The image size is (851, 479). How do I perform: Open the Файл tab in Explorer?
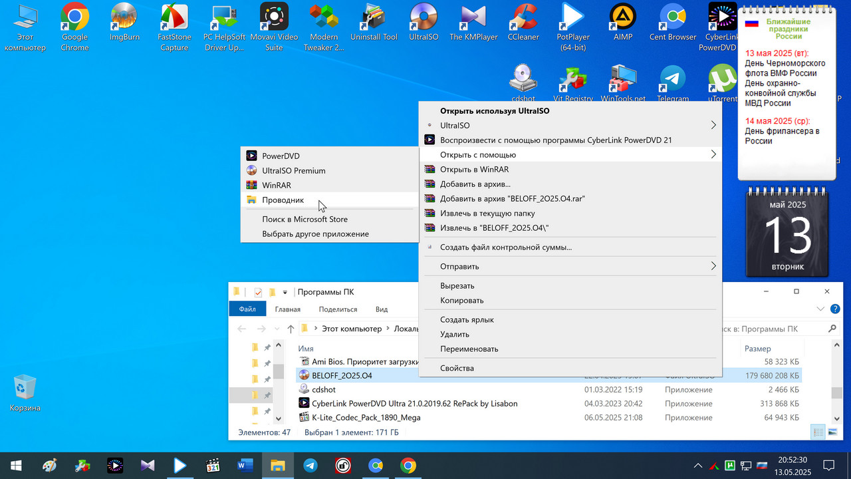point(247,309)
